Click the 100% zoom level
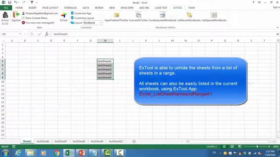Image resolution: width=280 pixels, height=157 pixels. coord(276,147)
